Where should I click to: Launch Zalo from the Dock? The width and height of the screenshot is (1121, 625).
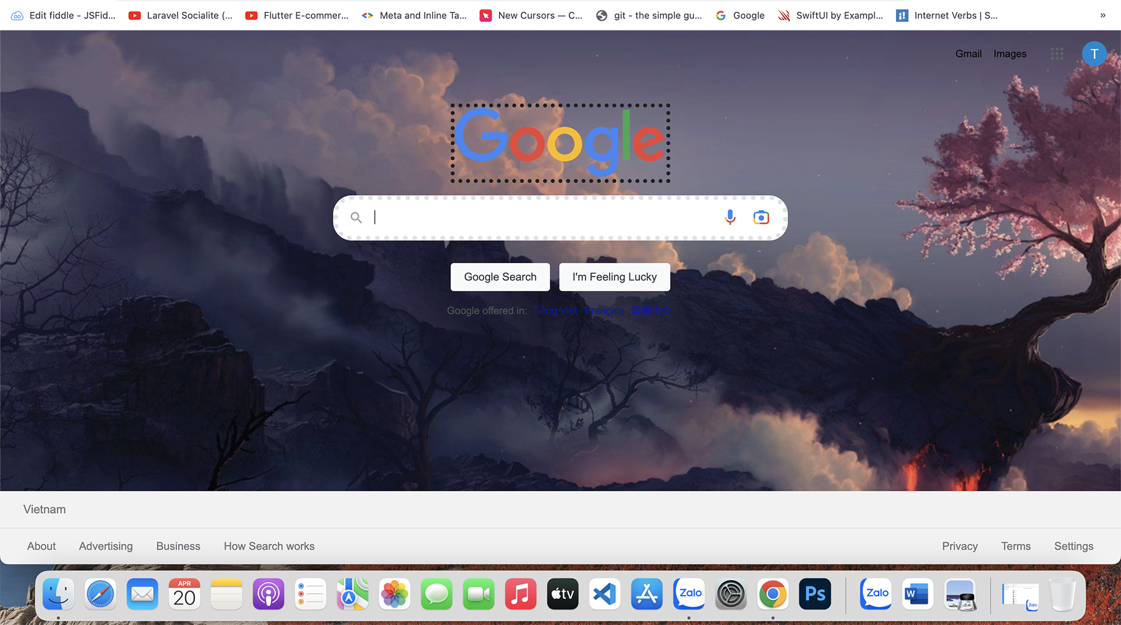[688, 594]
